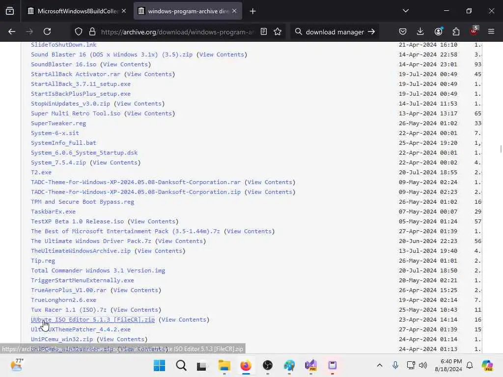This screenshot has height=377, width=503.
Task: Download TrueLonghorn2.6.exe
Action: [63, 300]
